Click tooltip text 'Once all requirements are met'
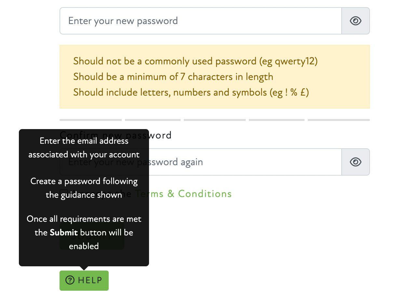The image size is (395, 305). 84,219
